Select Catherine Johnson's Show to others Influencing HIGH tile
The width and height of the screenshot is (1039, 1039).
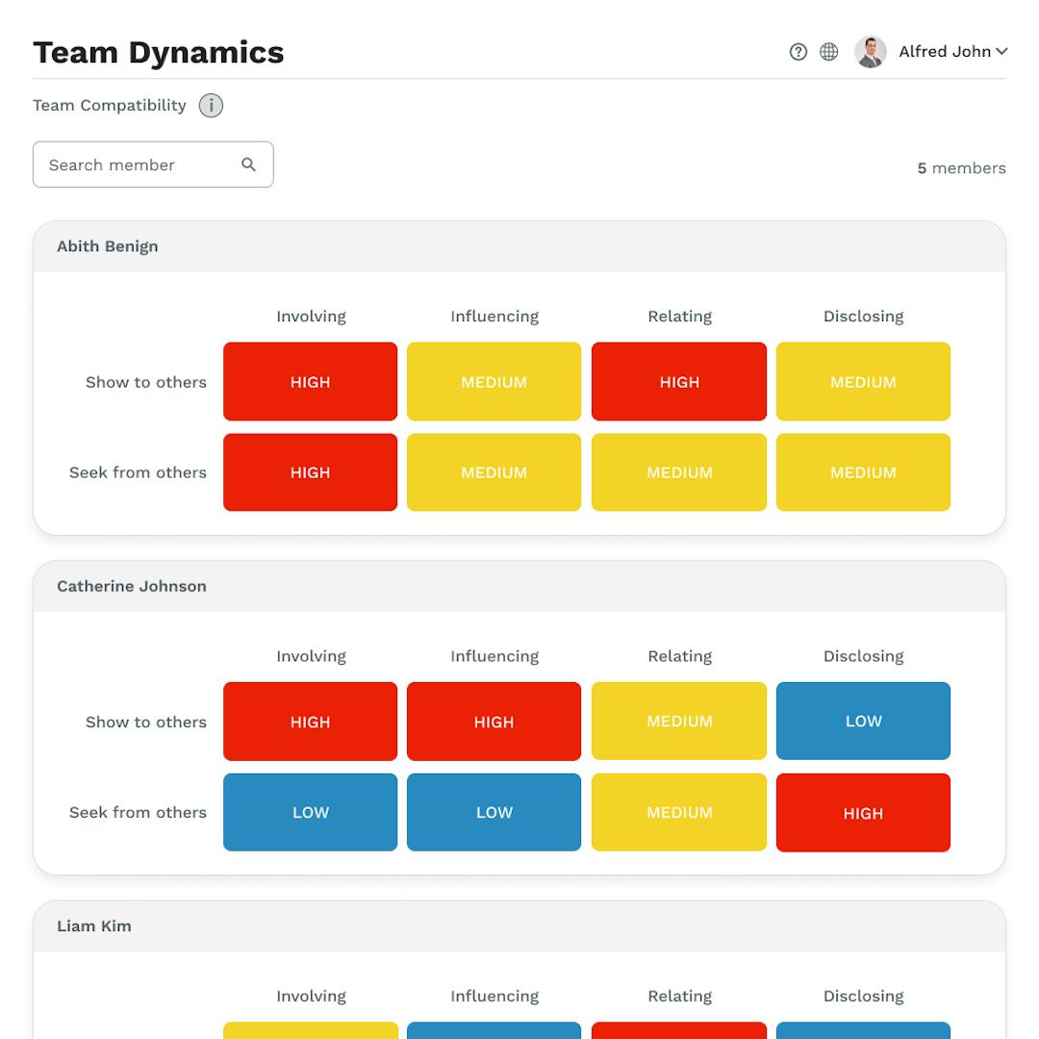[494, 722]
